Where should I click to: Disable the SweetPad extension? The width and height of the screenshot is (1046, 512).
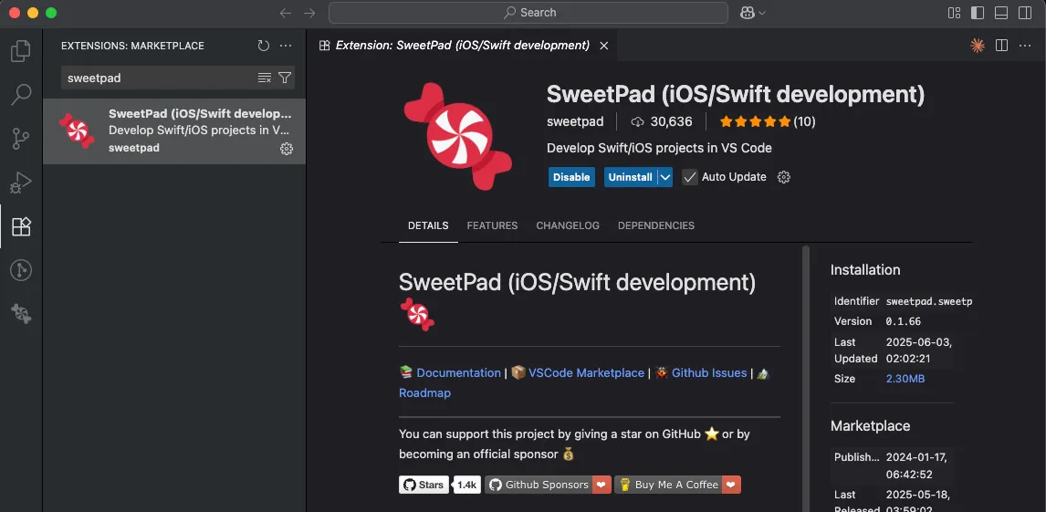(571, 177)
